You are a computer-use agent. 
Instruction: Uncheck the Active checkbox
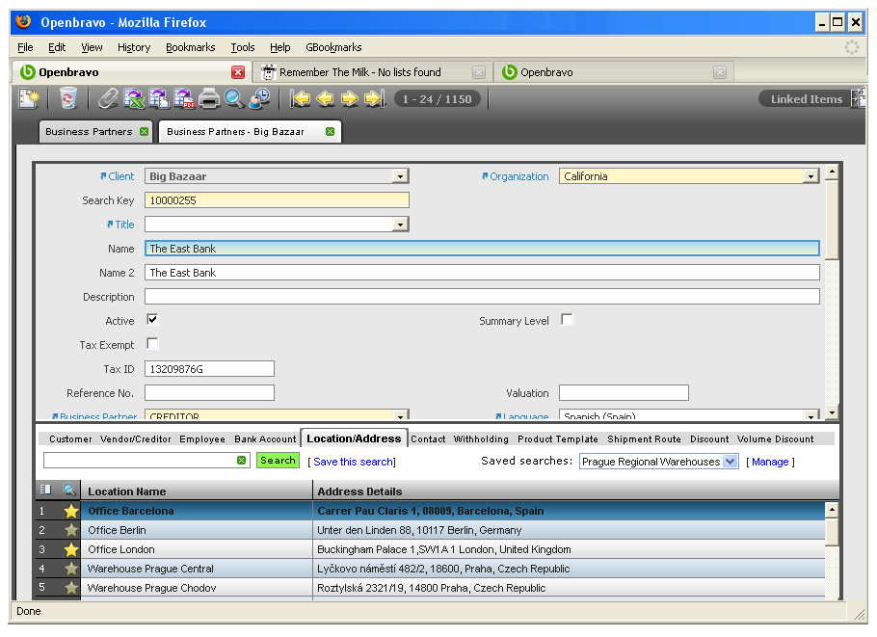pos(152,320)
